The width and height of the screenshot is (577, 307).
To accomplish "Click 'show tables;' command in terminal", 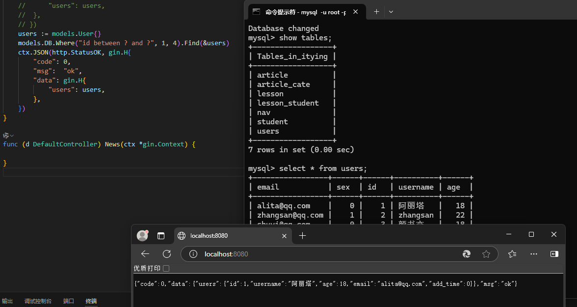I will tap(305, 38).
